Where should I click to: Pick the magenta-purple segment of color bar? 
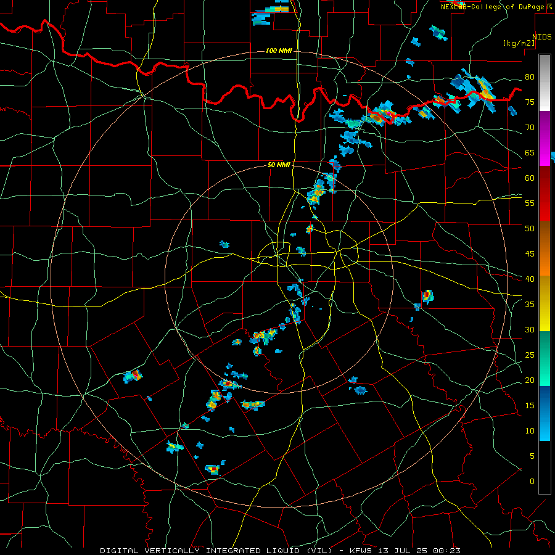(545, 139)
